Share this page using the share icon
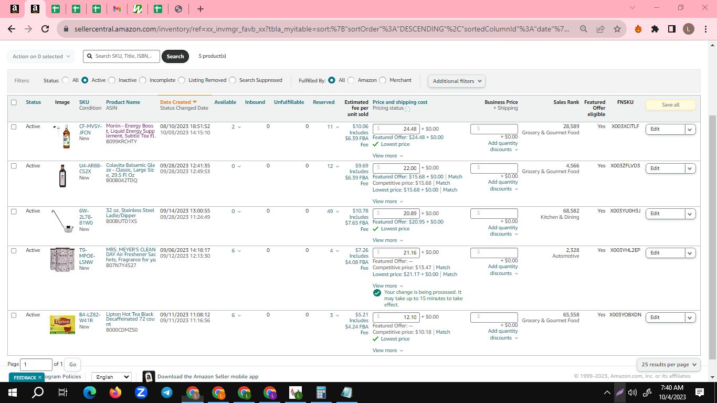Image resolution: width=717 pixels, height=403 pixels. coord(600,29)
